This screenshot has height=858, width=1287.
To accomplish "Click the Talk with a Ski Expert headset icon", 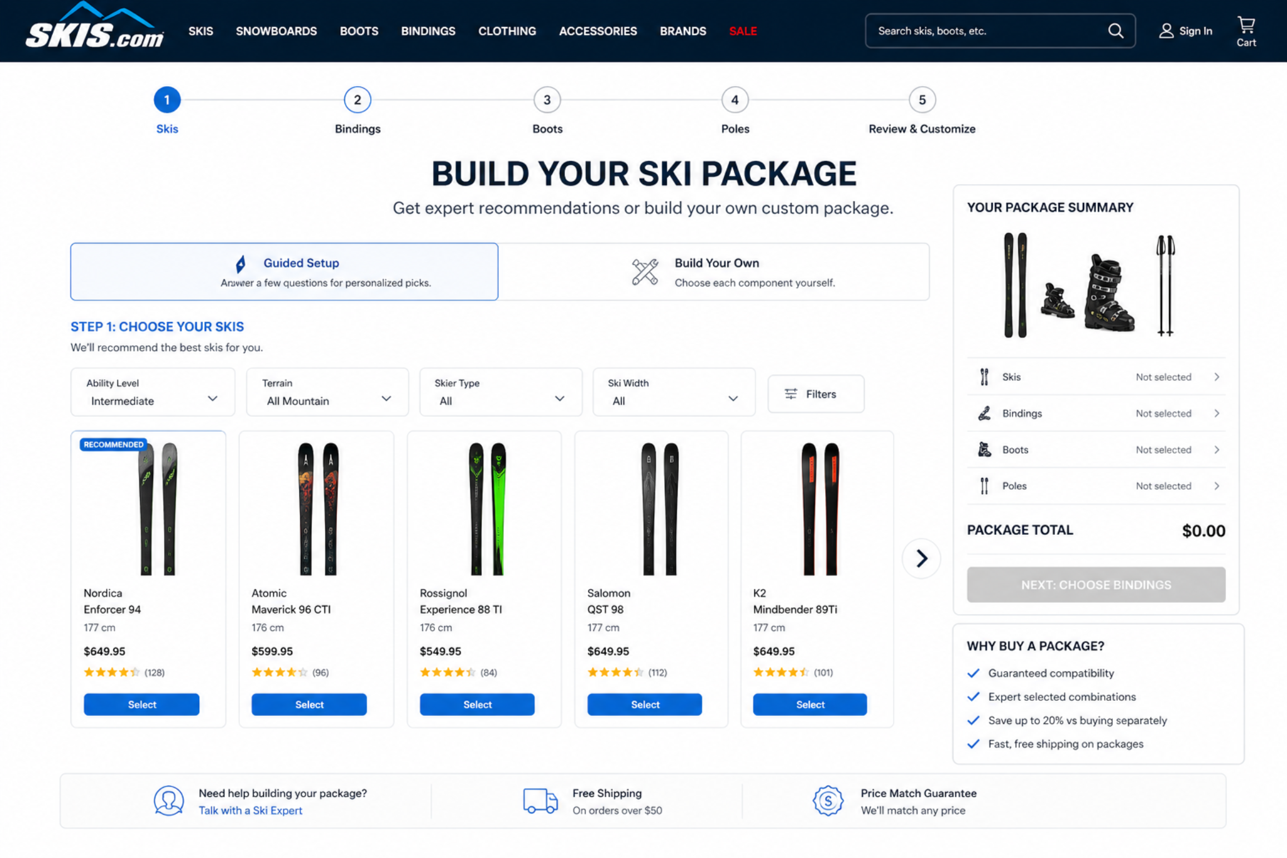I will 168,800.
